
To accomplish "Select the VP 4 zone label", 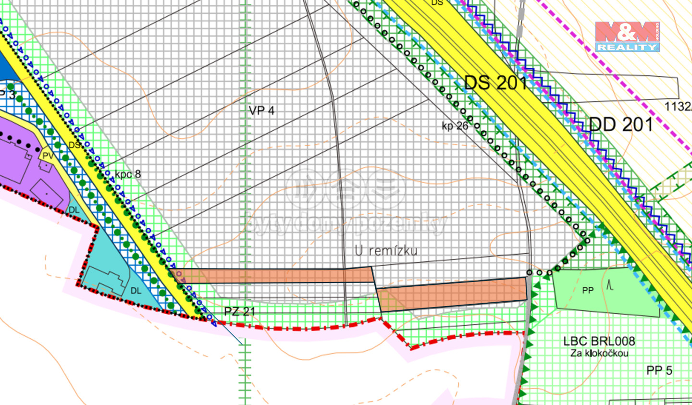I will [261, 110].
